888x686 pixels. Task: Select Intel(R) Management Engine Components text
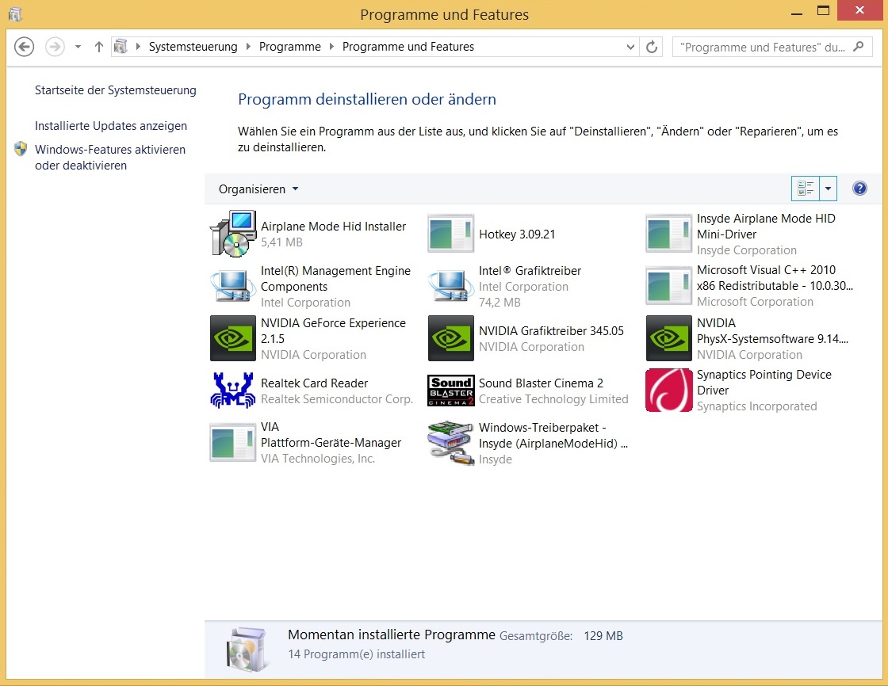point(336,279)
